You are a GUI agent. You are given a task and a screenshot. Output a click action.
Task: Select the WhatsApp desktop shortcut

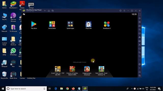click(x=13, y=52)
